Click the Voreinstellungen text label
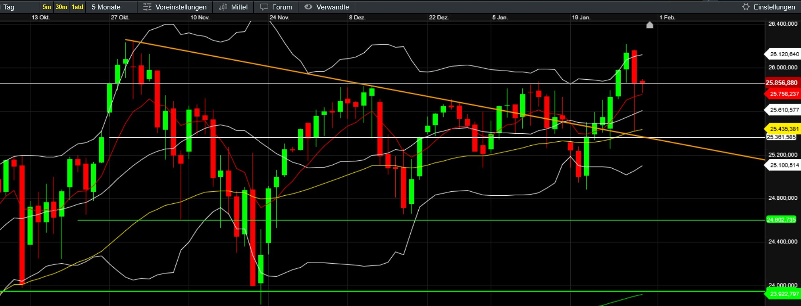The width and height of the screenshot is (801, 306). [x=181, y=7]
